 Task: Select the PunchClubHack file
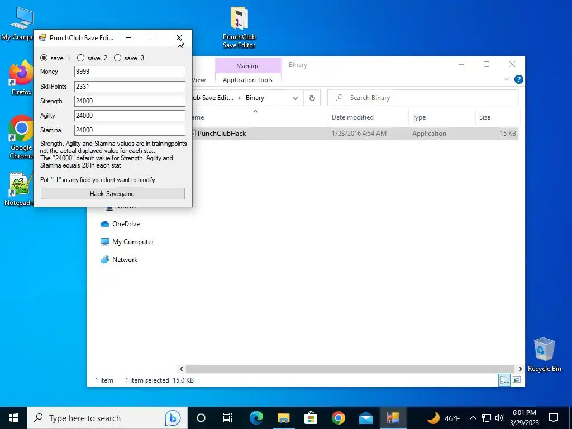tap(222, 134)
